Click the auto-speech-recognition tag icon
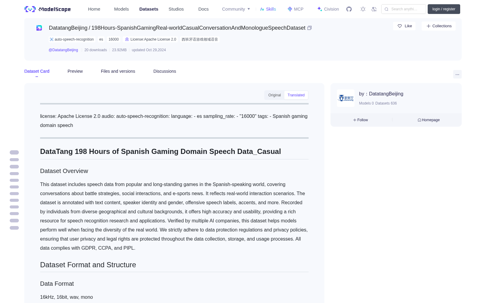 pos(52,39)
